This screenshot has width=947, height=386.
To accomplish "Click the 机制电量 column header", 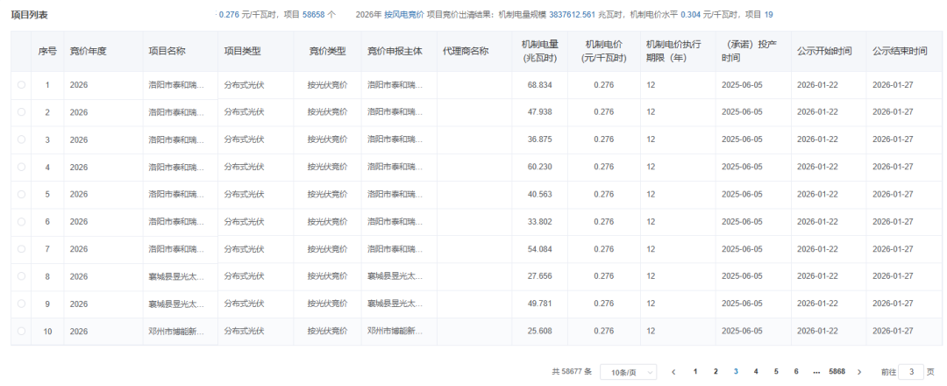I will (x=539, y=51).
